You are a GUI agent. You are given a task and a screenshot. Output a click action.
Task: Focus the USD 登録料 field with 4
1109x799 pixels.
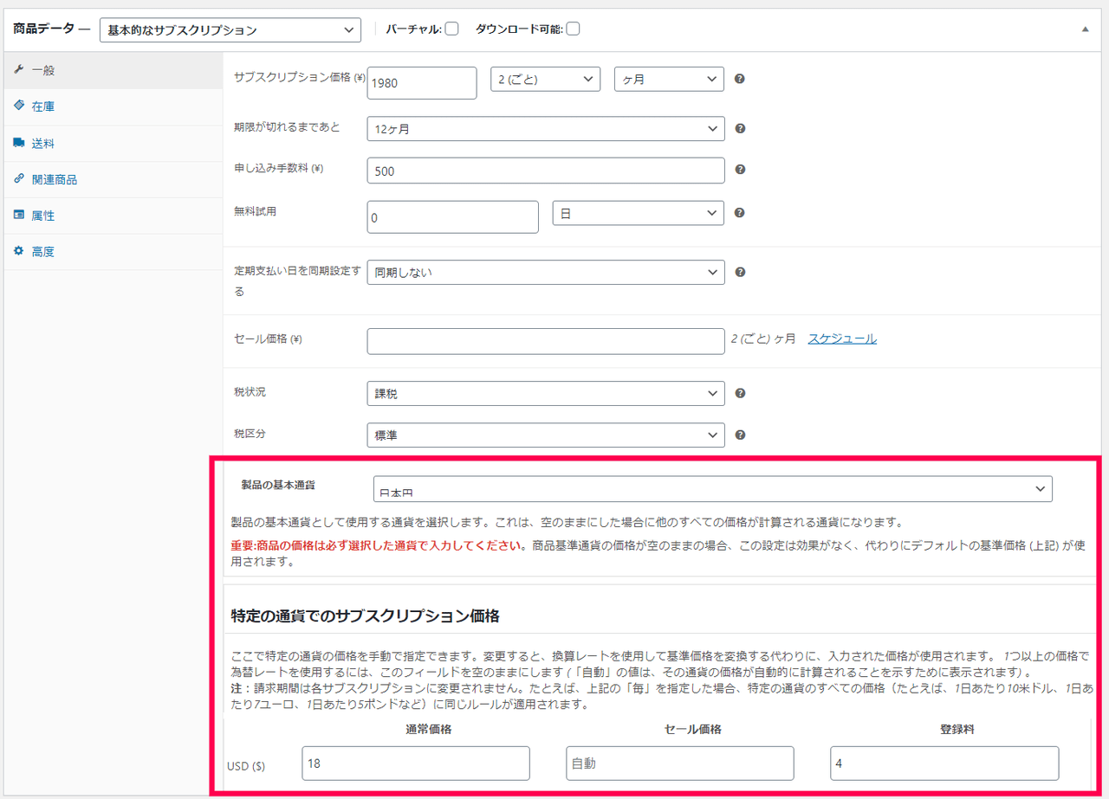(x=944, y=764)
